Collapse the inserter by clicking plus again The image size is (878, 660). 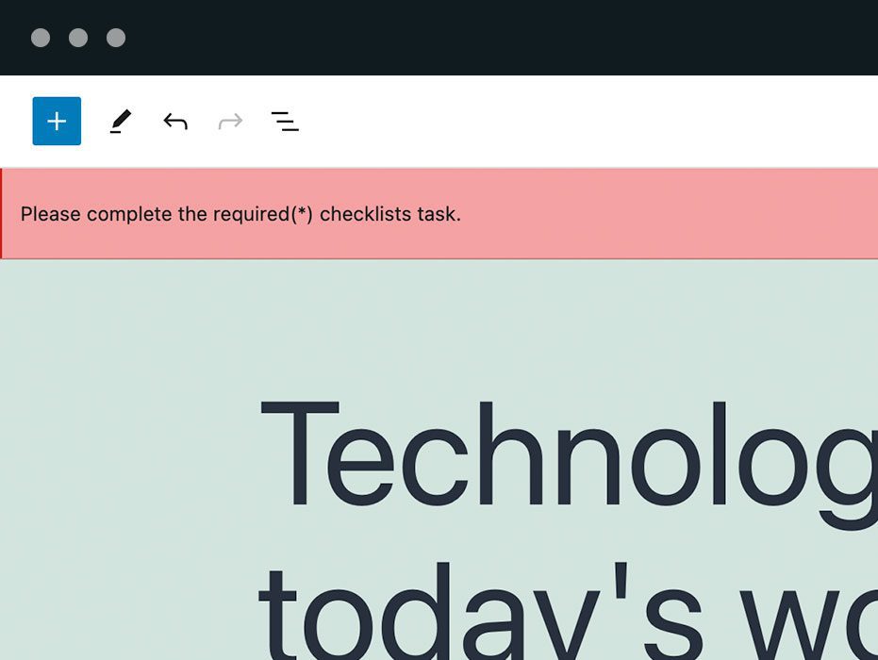point(56,121)
